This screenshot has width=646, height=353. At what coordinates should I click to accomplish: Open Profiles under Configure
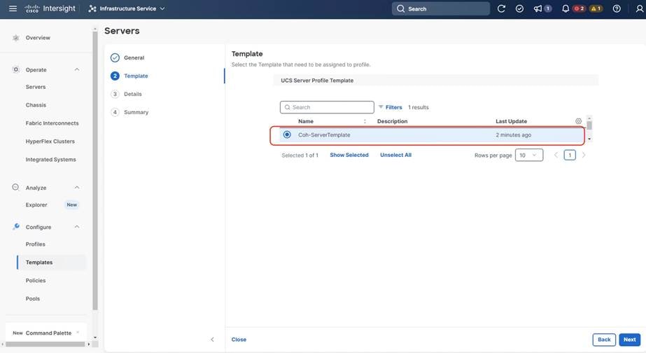(36, 244)
